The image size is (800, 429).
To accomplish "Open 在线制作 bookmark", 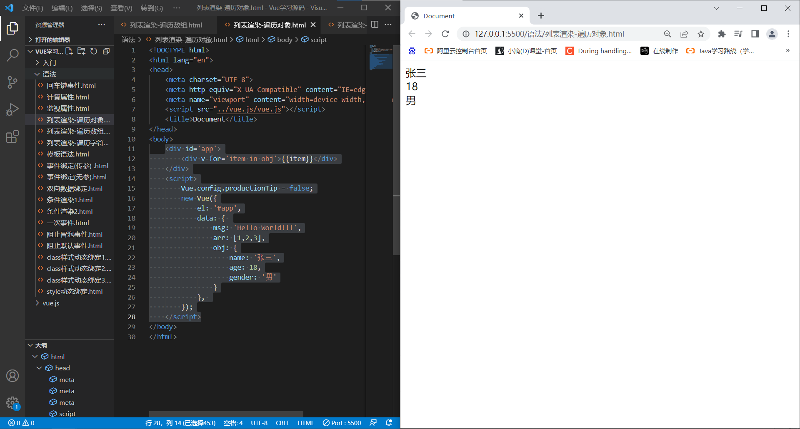I will click(660, 51).
